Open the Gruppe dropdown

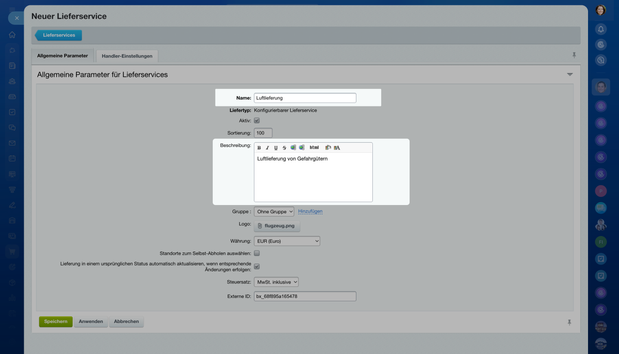274,211
